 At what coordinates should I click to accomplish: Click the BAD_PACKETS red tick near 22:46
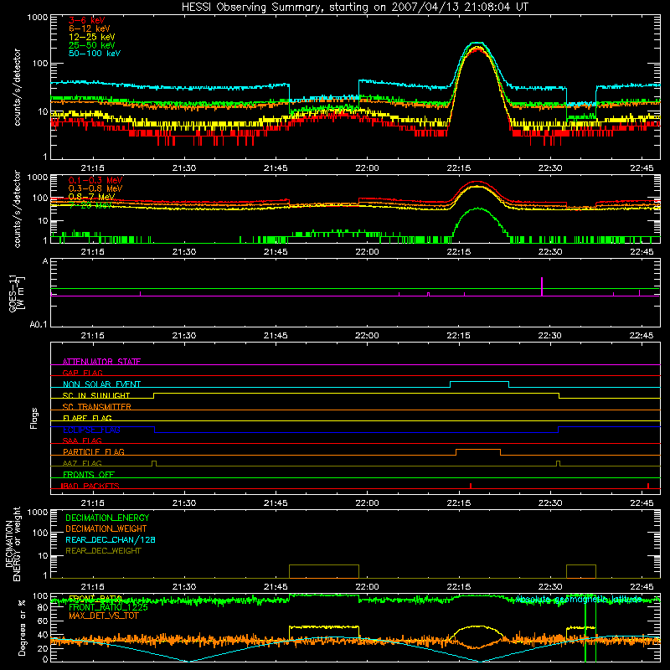tap(648, 486)
